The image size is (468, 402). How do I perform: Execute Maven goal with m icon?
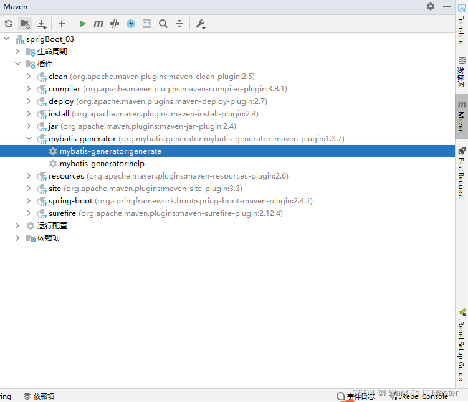98,24
